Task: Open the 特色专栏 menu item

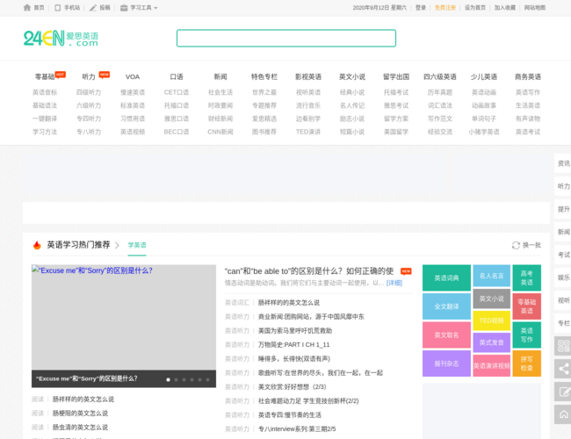Action: pyautogui.click(x=264, y=76)
